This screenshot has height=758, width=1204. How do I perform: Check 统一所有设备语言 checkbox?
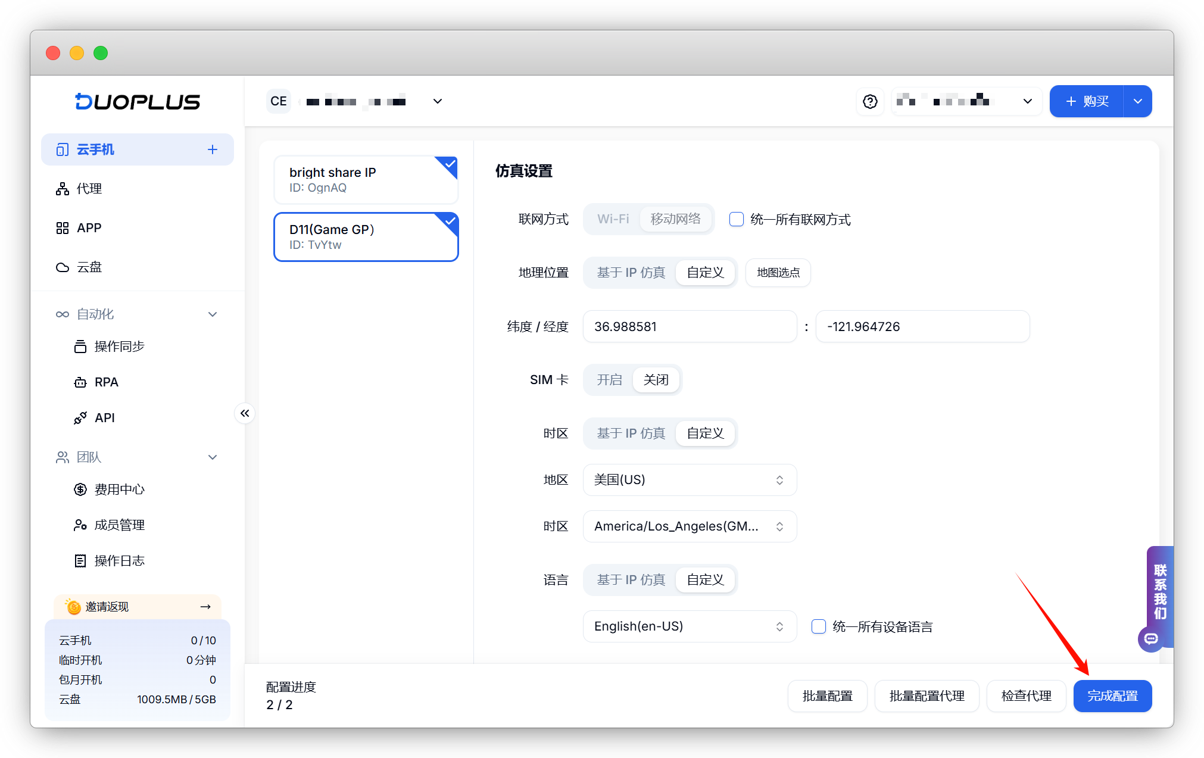coord(819,626)
